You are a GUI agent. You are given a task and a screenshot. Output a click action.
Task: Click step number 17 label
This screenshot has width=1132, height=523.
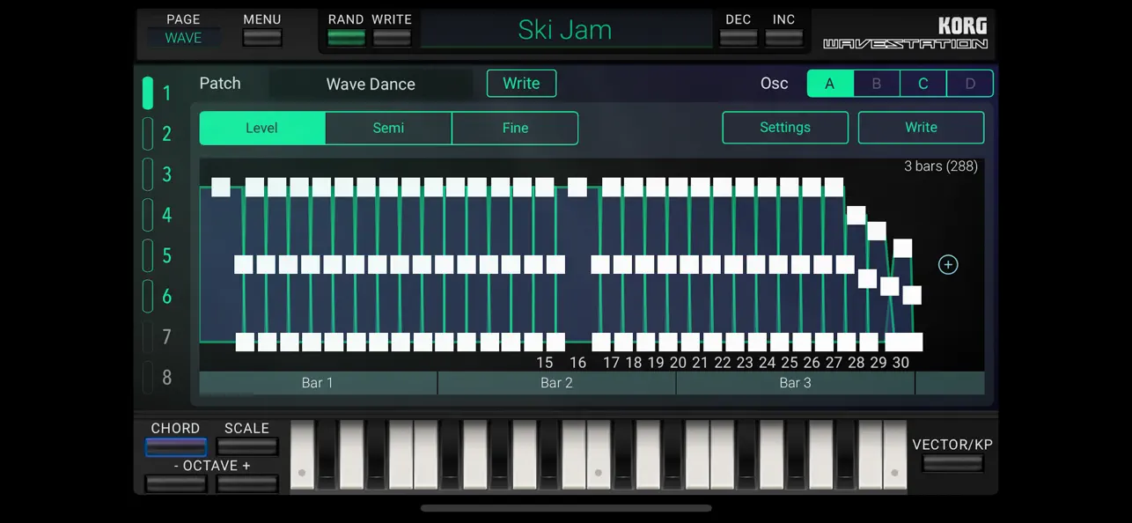(612, 363)
